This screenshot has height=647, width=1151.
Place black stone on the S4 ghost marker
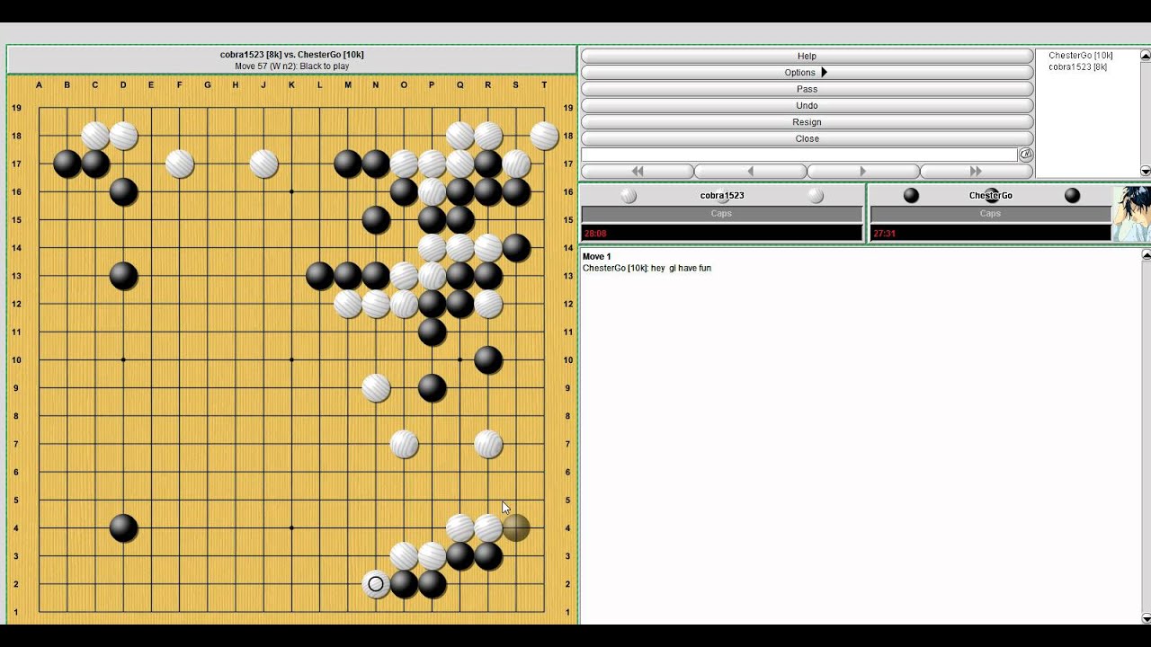click(516, 528)
